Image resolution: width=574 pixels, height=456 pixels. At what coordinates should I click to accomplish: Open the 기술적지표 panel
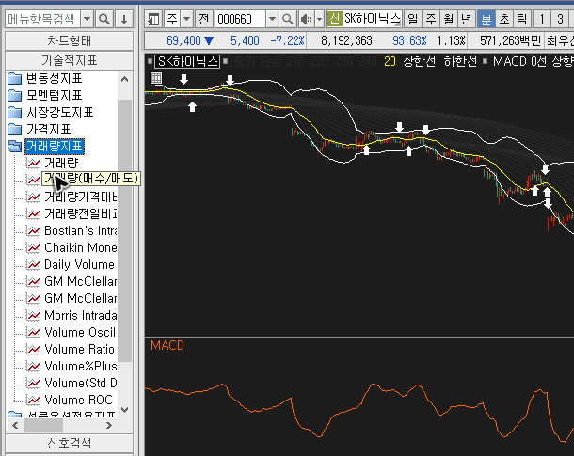[70, 60]
